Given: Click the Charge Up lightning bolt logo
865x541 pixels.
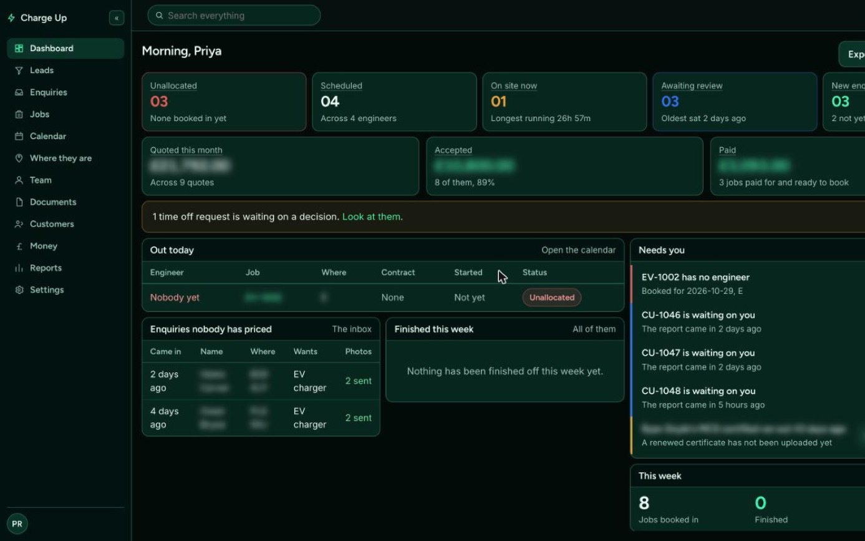Looking at the screenshot, I should pos(11,18).
